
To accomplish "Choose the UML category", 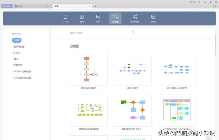I will 16,59.
